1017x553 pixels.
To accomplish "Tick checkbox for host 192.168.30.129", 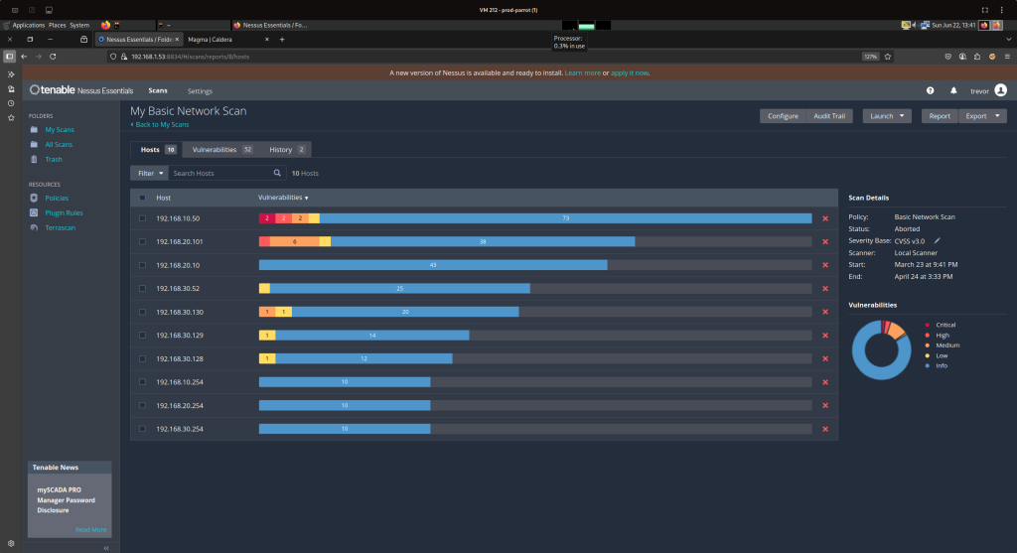I will 143,336.
